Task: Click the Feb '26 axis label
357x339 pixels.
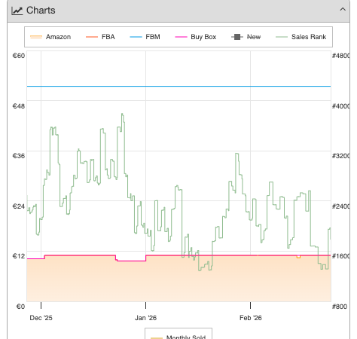Action: coord(251,318)
